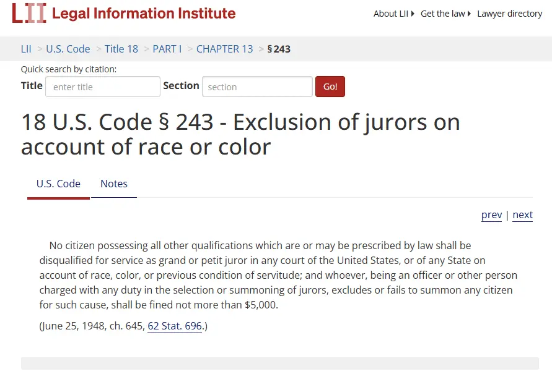Switch to the Notes tab
Screen dimensions: 552x382
tap(114, 184)
